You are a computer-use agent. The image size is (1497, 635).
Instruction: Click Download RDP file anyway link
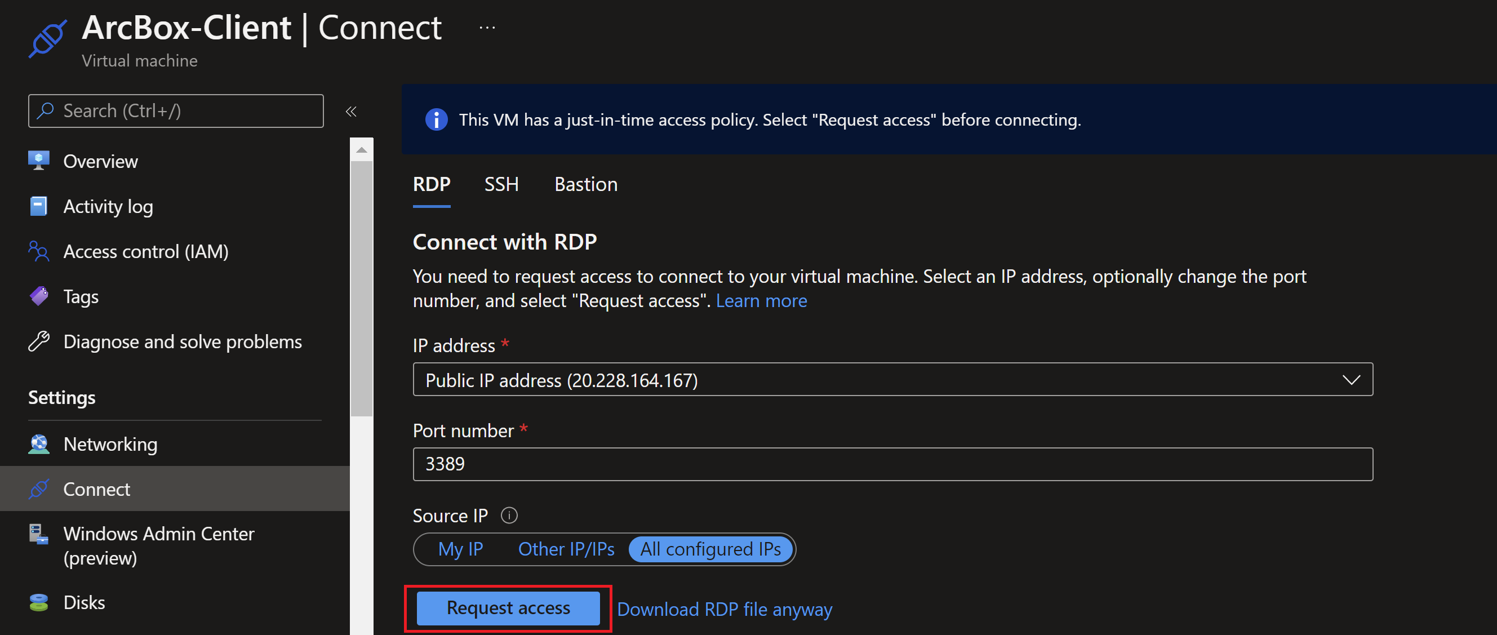(724, 609)
